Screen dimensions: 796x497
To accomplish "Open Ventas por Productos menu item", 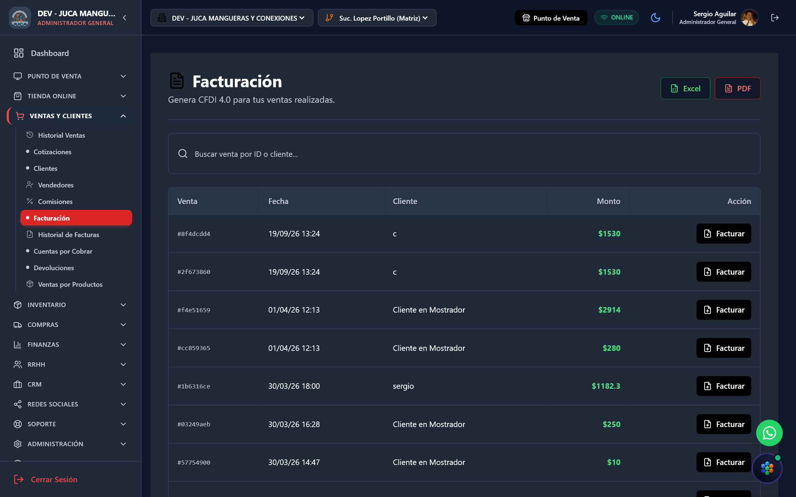I will coord(76,284).
